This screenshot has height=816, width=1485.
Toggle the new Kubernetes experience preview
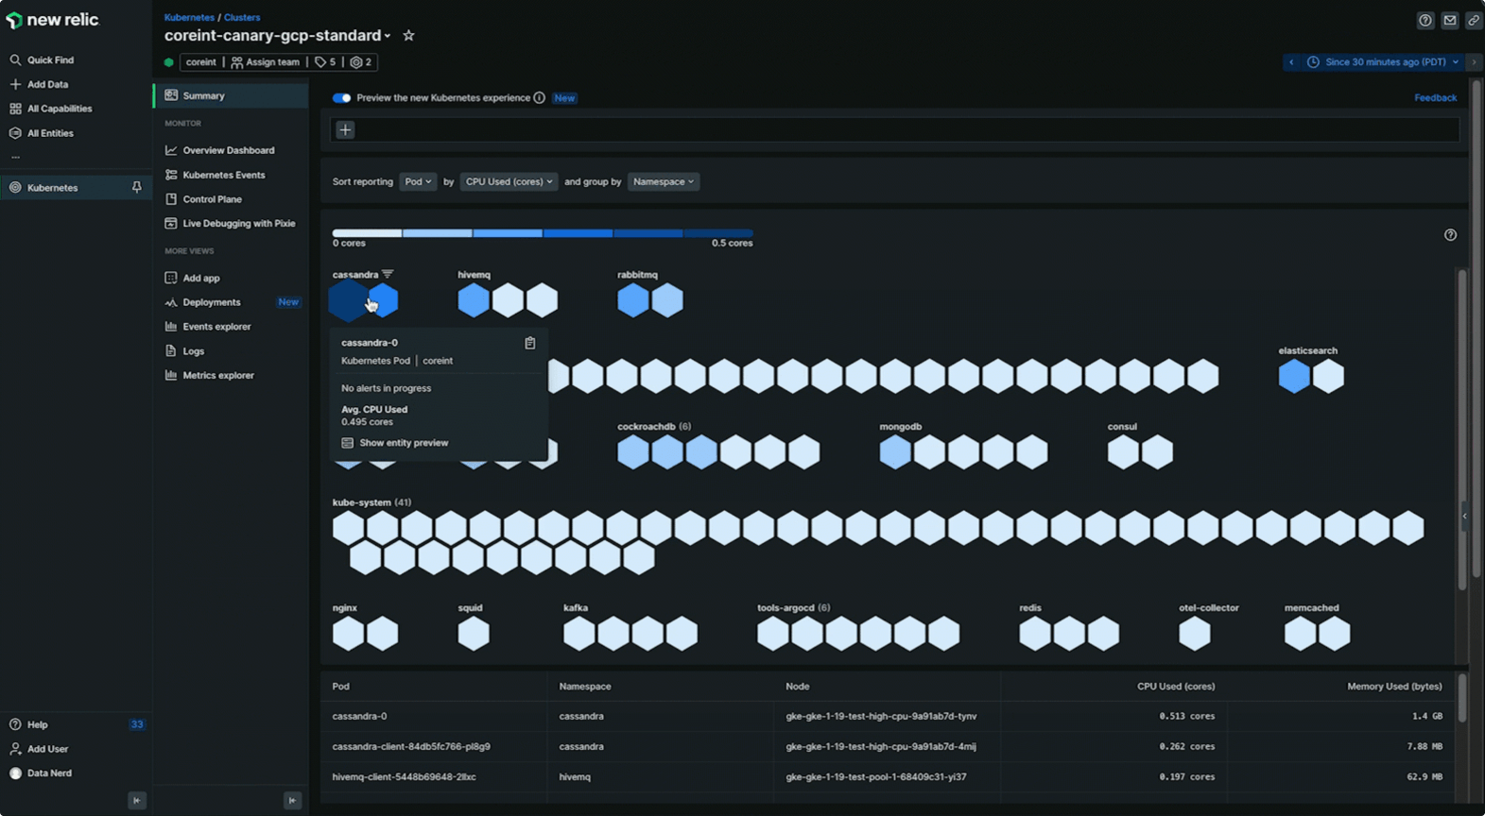tap(341, 98)
